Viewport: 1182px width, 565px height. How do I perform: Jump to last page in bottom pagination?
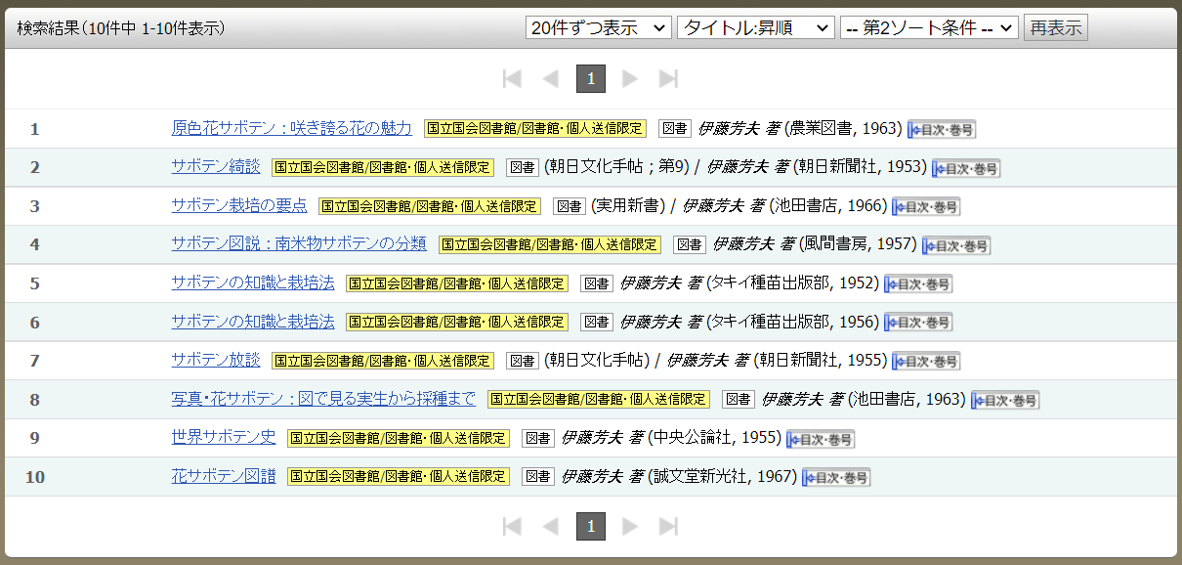(x=669, y=527)
